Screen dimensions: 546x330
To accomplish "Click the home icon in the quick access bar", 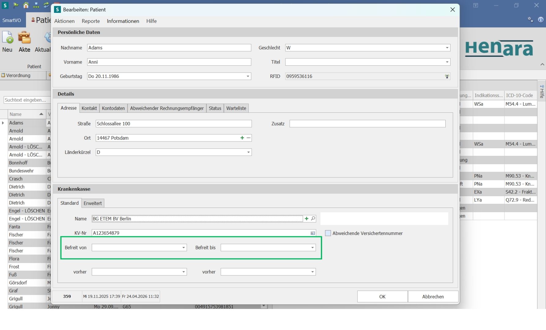I will point(26,5).
